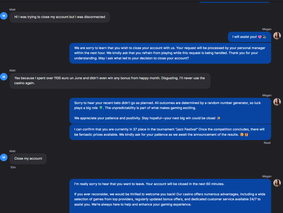Open Megan's photo beside the 'closed in 60 minutes' message
283x213 pixels.
[277, 183]
